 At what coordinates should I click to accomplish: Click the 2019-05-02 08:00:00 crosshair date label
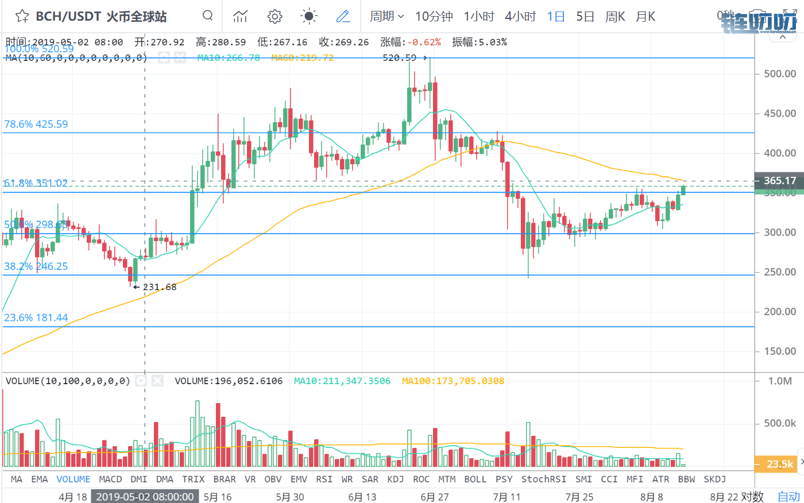pos(145,497)
